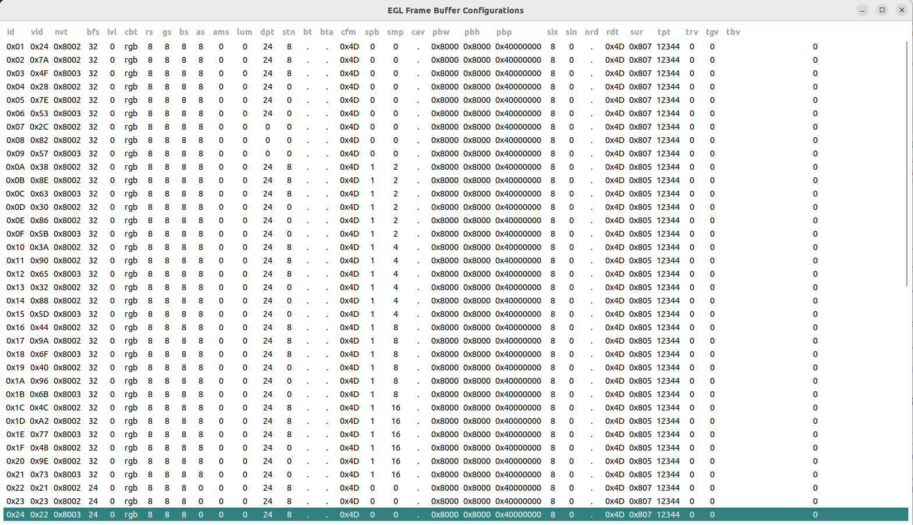
Task: Click the six column header
Action: pyautogui.click(x=552, y=32)
